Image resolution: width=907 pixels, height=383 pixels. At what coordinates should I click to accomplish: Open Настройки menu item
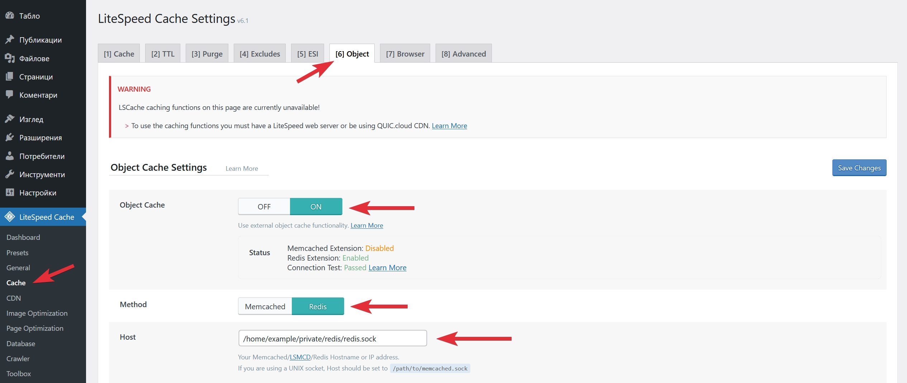(x=43, y=193)
